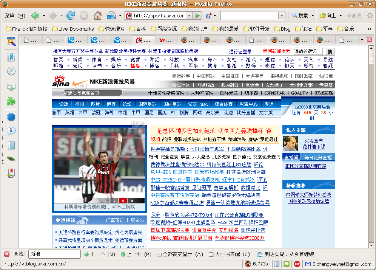Open the Forward history dropdown arrow

coord(62,16)
